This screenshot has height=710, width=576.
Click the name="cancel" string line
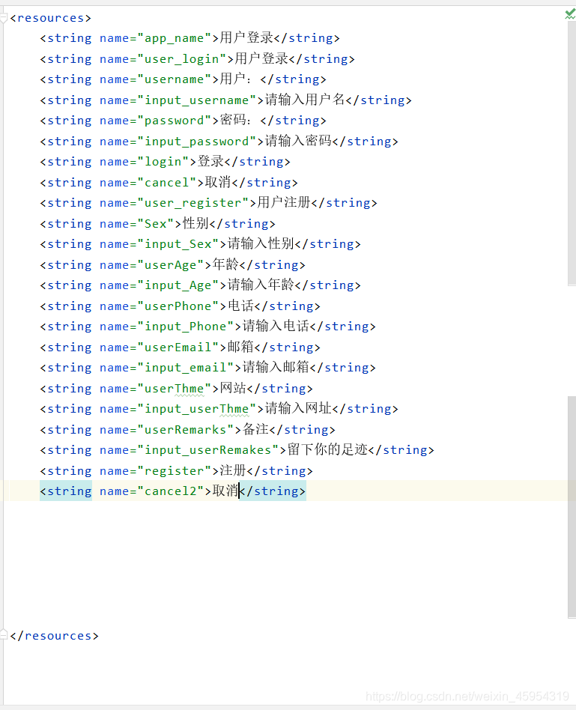(169, 183)
